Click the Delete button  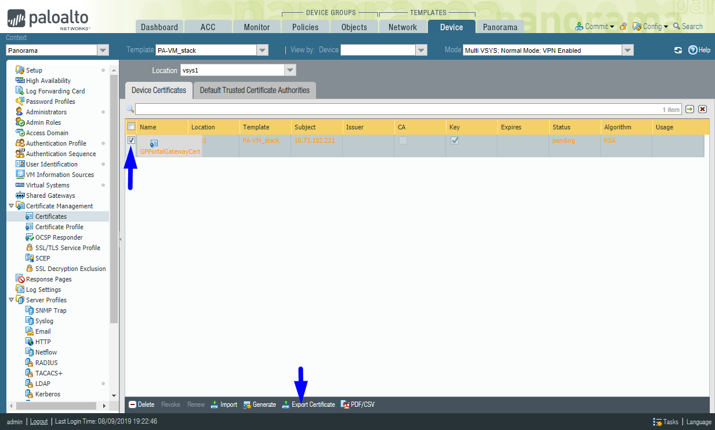click(141, 404)
